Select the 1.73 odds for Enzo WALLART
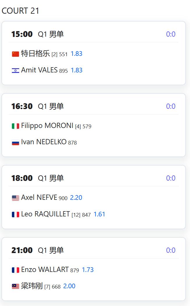 tap(88, 270)
